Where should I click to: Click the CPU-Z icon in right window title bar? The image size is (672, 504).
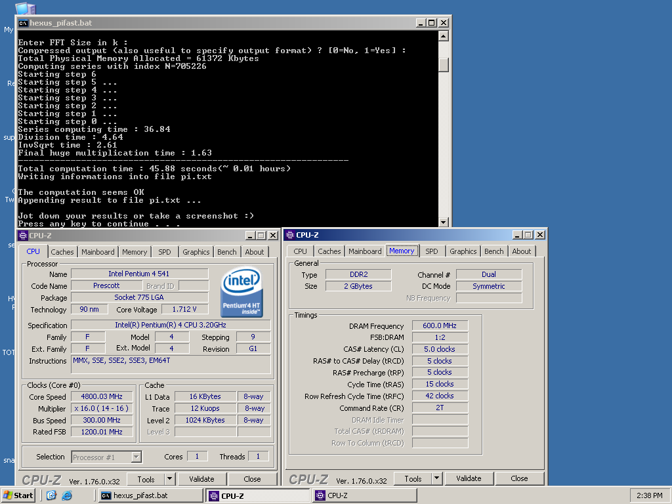(290, 235)
